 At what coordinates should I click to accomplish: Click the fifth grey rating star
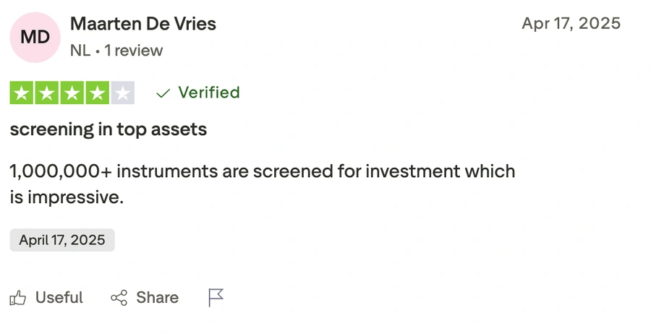pyautogui.click(x=122, y=93)
